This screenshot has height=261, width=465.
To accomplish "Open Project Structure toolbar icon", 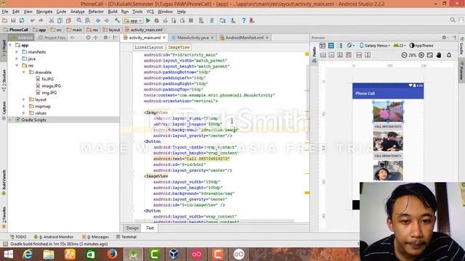I will [222, 20].
